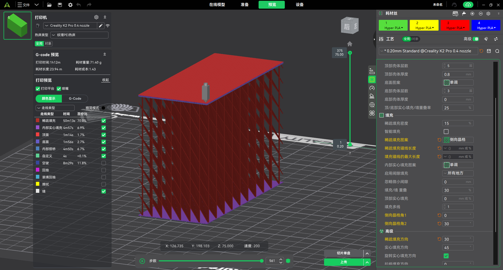
Task: Show 空驶 travel moves in preview
Action: point(104,163)
